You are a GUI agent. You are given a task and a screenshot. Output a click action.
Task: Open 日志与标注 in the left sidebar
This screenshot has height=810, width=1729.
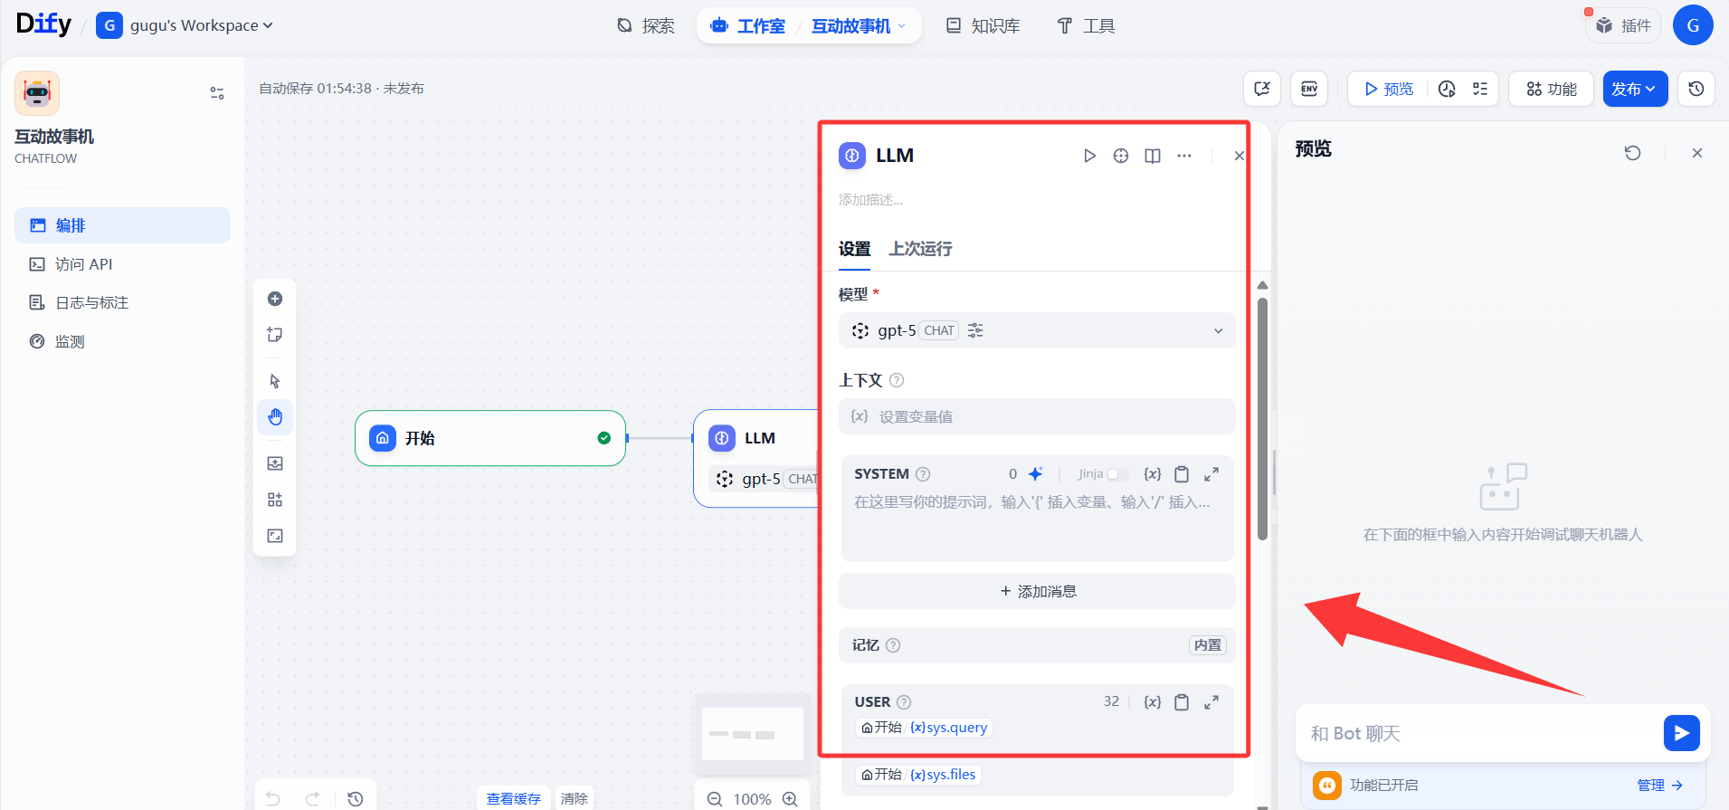coord(122,302)
